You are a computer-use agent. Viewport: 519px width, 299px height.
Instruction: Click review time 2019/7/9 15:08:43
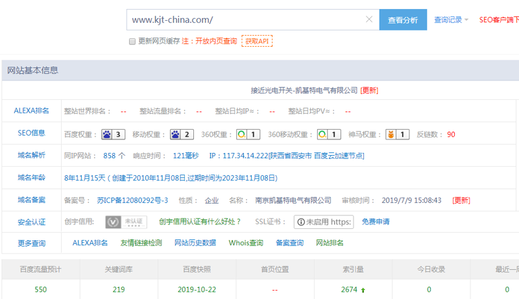click(411, 200)
